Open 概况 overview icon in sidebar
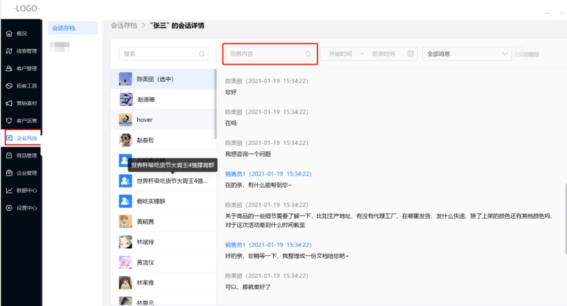 9,33
